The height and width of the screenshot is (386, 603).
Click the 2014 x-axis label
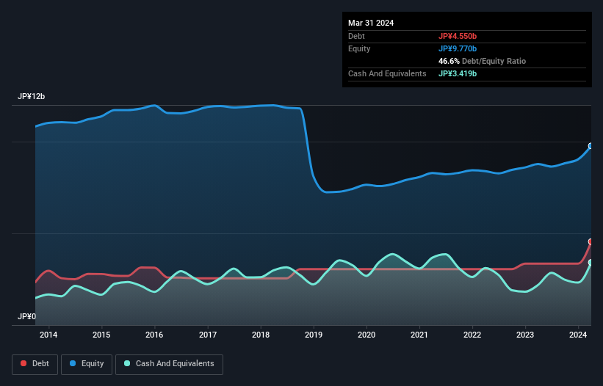pyautogui.click(x=48, y=335)
